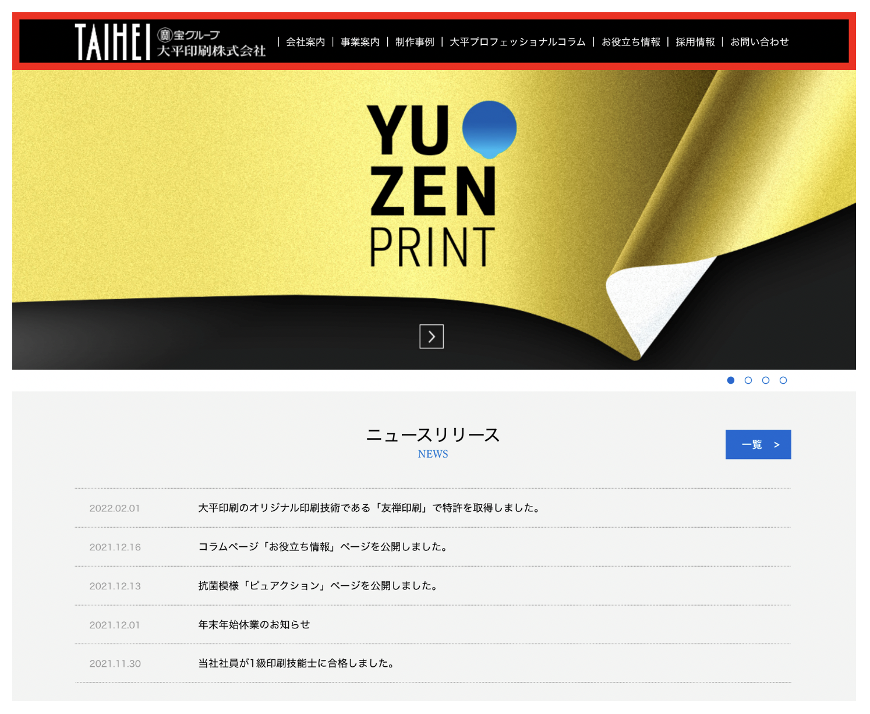Open the 制作事例 menu item
Viewport: 870px width, 714px height.
415,42
